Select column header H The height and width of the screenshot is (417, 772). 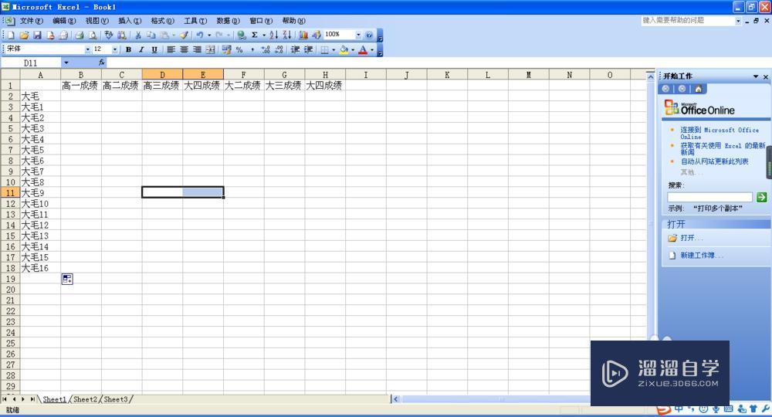[x=325, y=75]
